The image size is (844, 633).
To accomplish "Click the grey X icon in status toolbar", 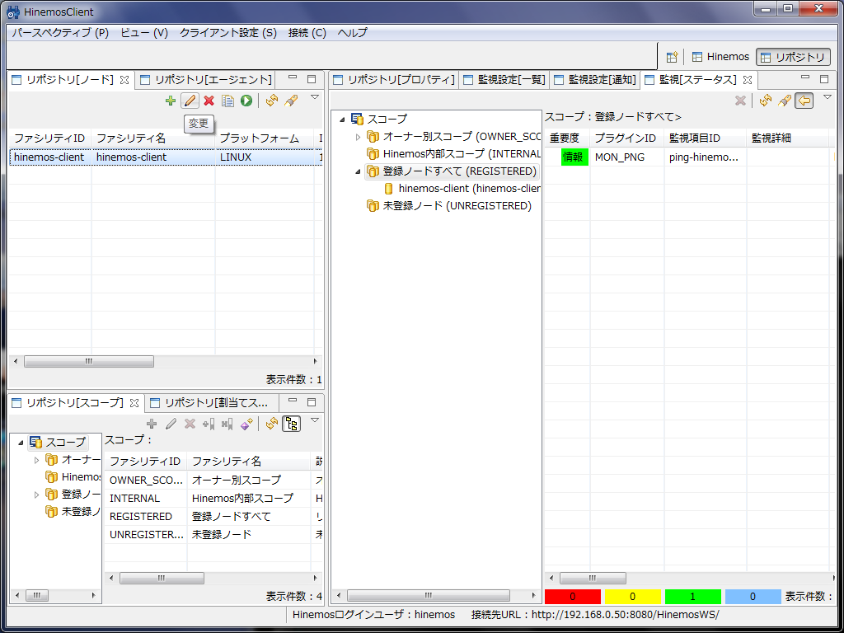I will point(741,101).
